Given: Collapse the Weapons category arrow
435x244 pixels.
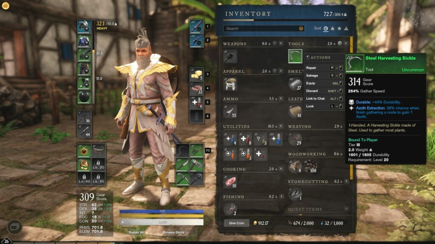Looking at the screenshot, I should pos(281,44).
